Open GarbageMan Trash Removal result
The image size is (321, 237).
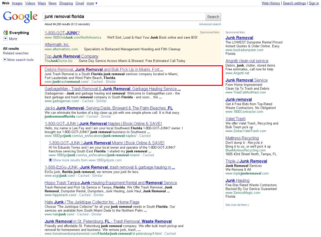click(x=113, y=89)
